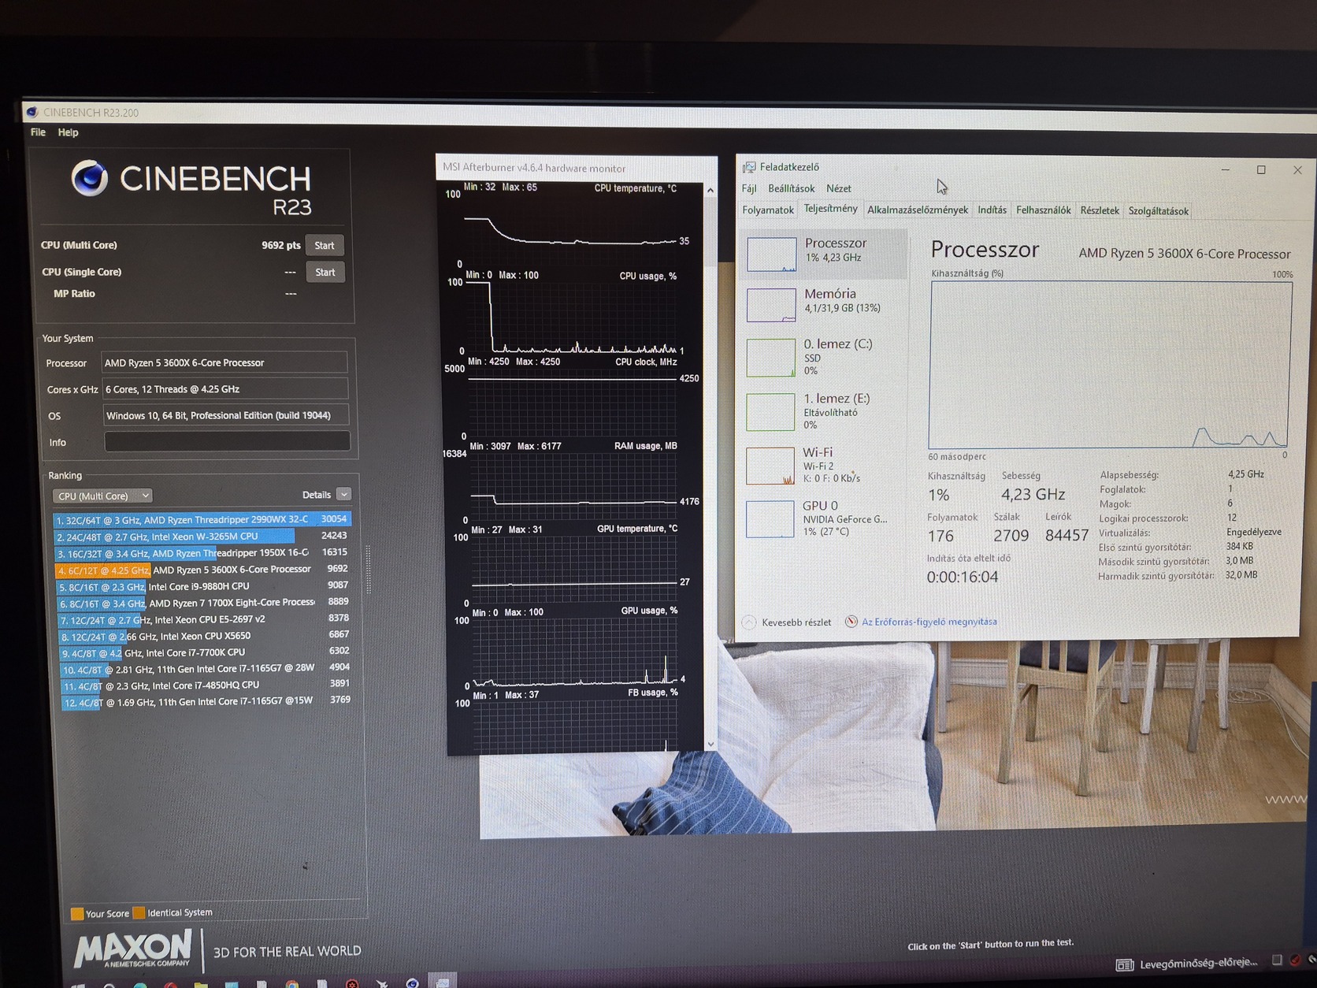Select the GPU 0 NVIDIA GeForce item

pos(824,518)
